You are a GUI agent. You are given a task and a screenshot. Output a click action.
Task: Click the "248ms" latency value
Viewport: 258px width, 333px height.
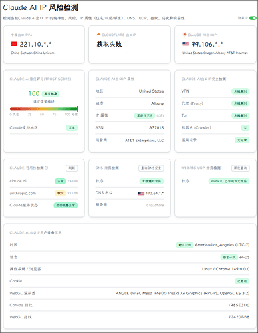pos(72,181)
